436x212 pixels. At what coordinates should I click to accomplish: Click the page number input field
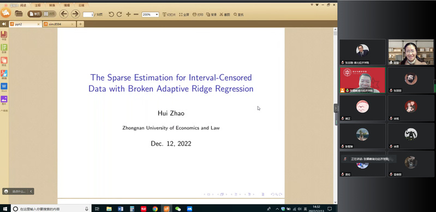coord(88,15)
